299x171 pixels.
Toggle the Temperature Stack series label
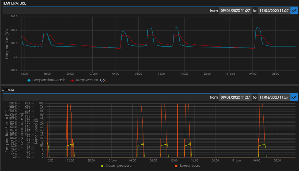[x=49, y=80]
